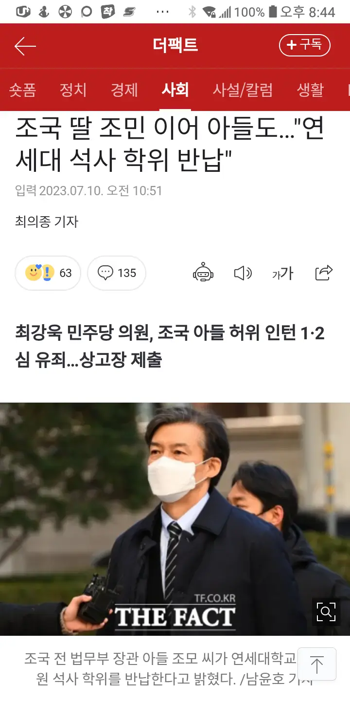Subscribe with the 구독 button
This screenshot has width=350, height=701.
coord(305,45)
